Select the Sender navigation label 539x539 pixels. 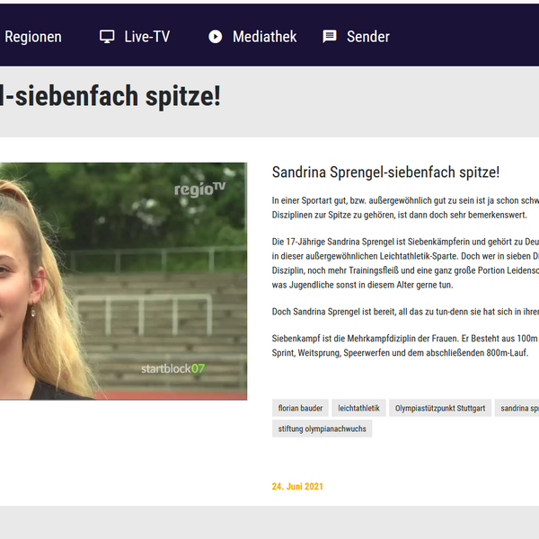tap(367, 37)
